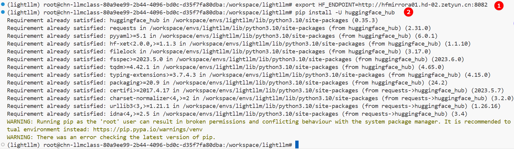Click the red badge numbered 2
Screen dimensions: 514x149
tap(408, 12)
